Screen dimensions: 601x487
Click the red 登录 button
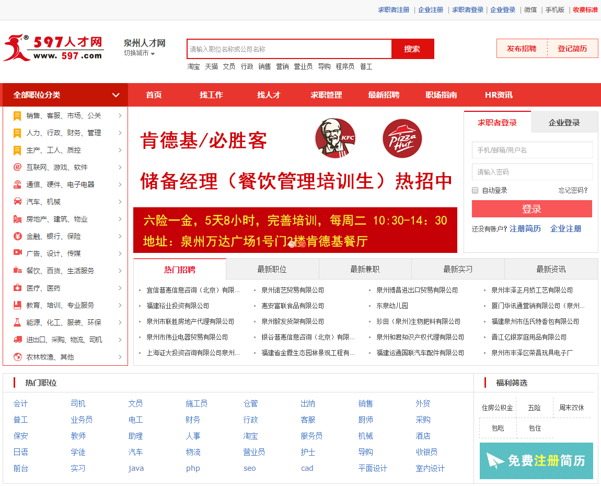(x=531, y=209)
